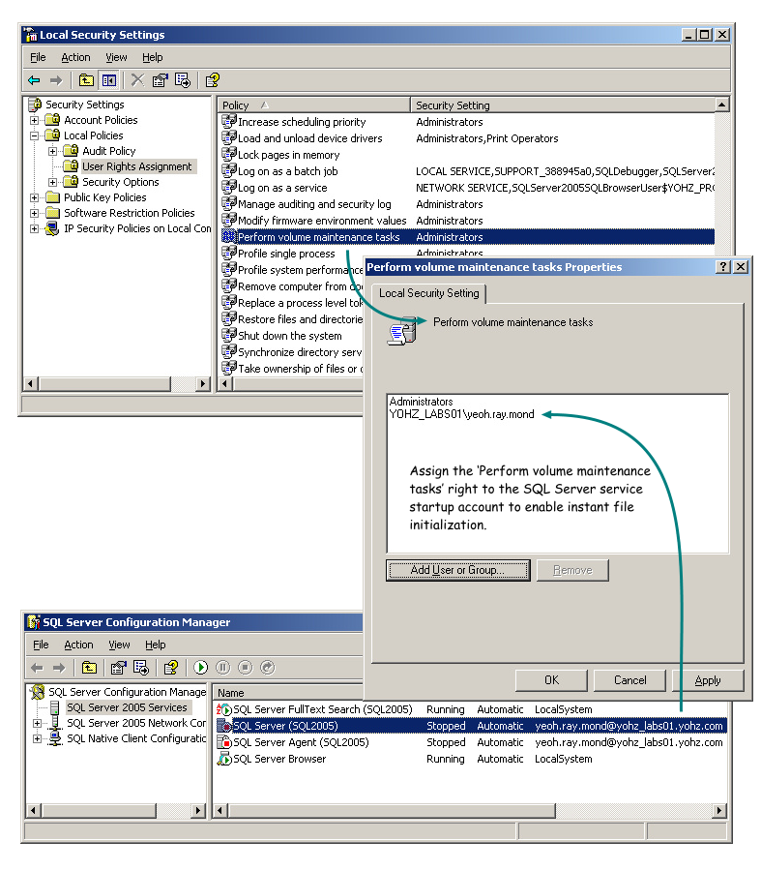Click the dialog's question mark help button
Screen dimensions: 761x870
pos(722,267)
